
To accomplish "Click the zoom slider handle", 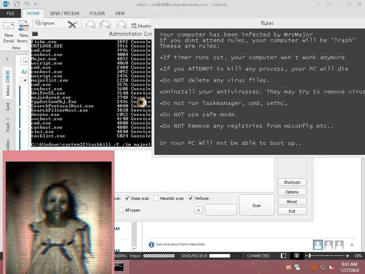I will coord(310,256).
